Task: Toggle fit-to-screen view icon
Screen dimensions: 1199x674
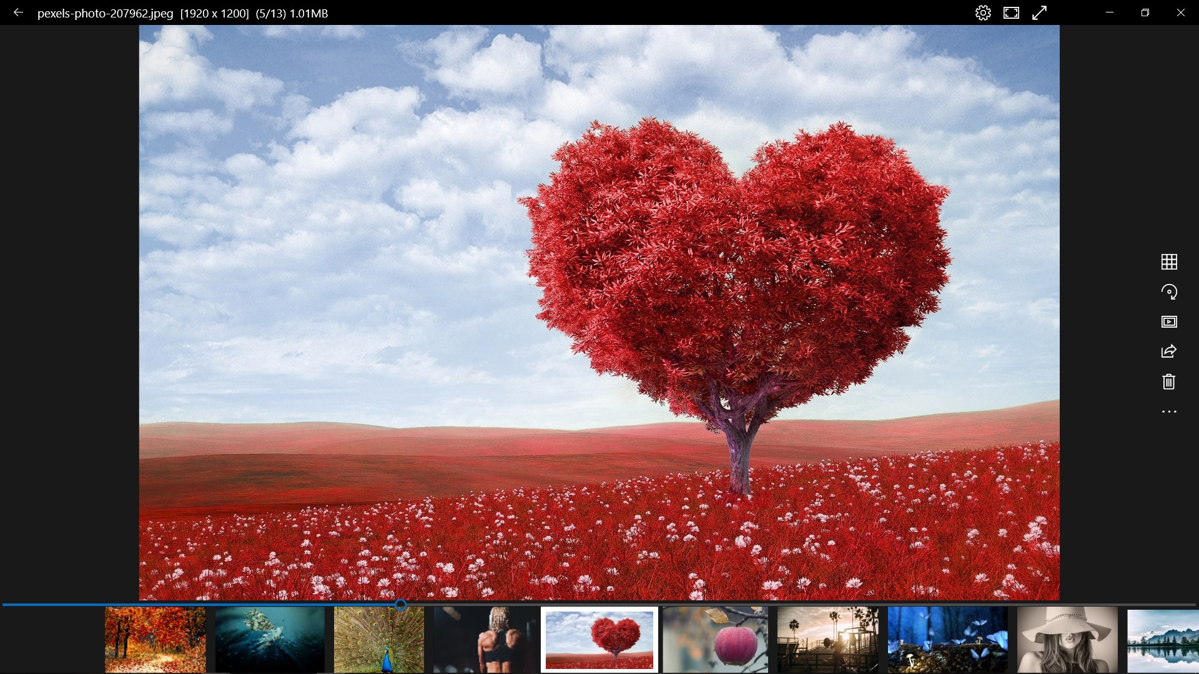Action: pyautogui.click(x=1011, y=13)
